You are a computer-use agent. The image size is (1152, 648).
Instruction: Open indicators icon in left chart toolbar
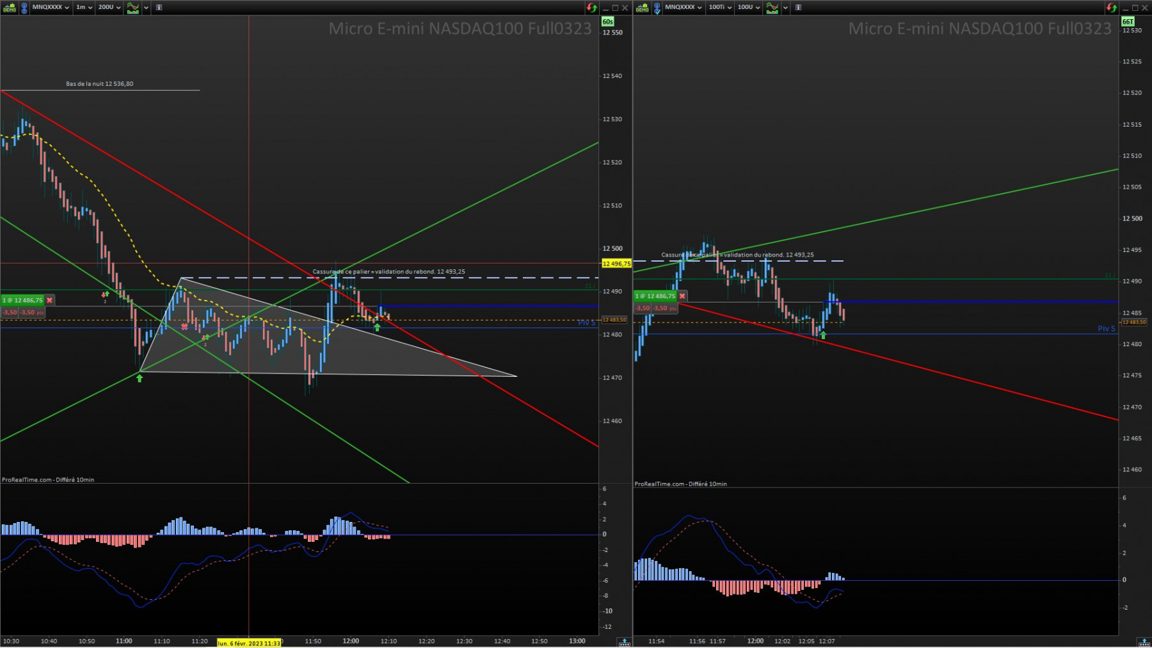point(132,8)
